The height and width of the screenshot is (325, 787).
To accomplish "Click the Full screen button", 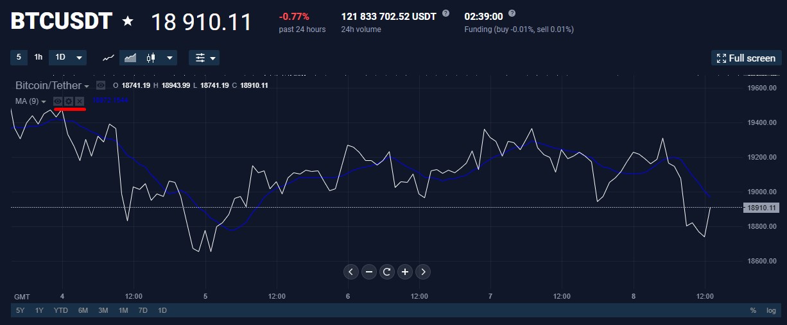I will tap(746, 58).
